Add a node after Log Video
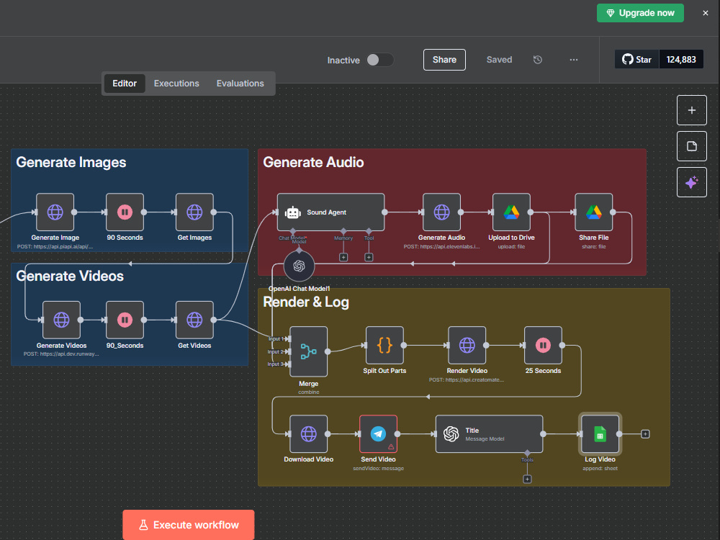This screenshot has width=720, height=540. click(645, 434)
